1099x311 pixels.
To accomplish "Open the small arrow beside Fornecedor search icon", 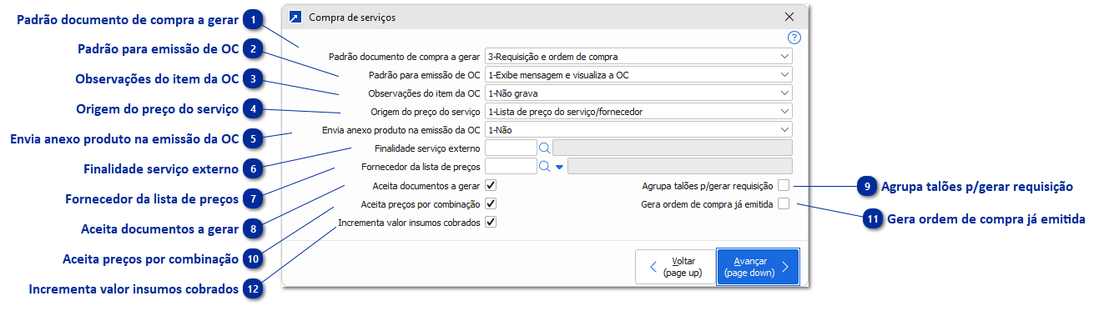I will tap(559, 167).
